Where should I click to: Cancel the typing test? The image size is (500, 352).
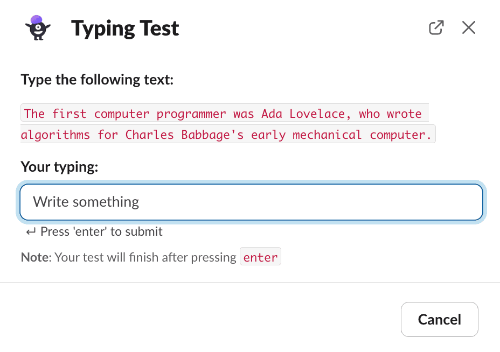[x=440, y=319]
